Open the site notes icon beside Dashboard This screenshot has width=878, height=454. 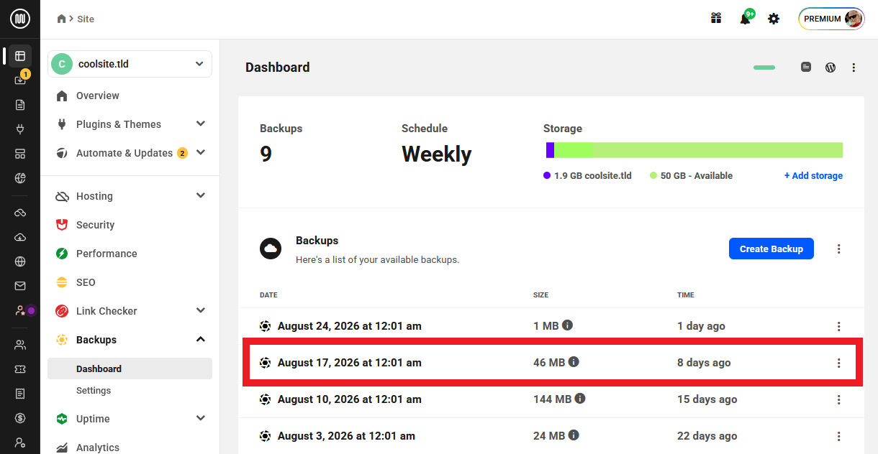click(806, 68)
